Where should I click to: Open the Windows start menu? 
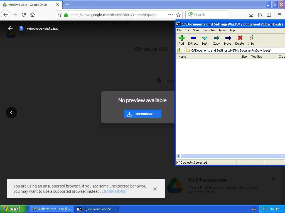[13, 209]
